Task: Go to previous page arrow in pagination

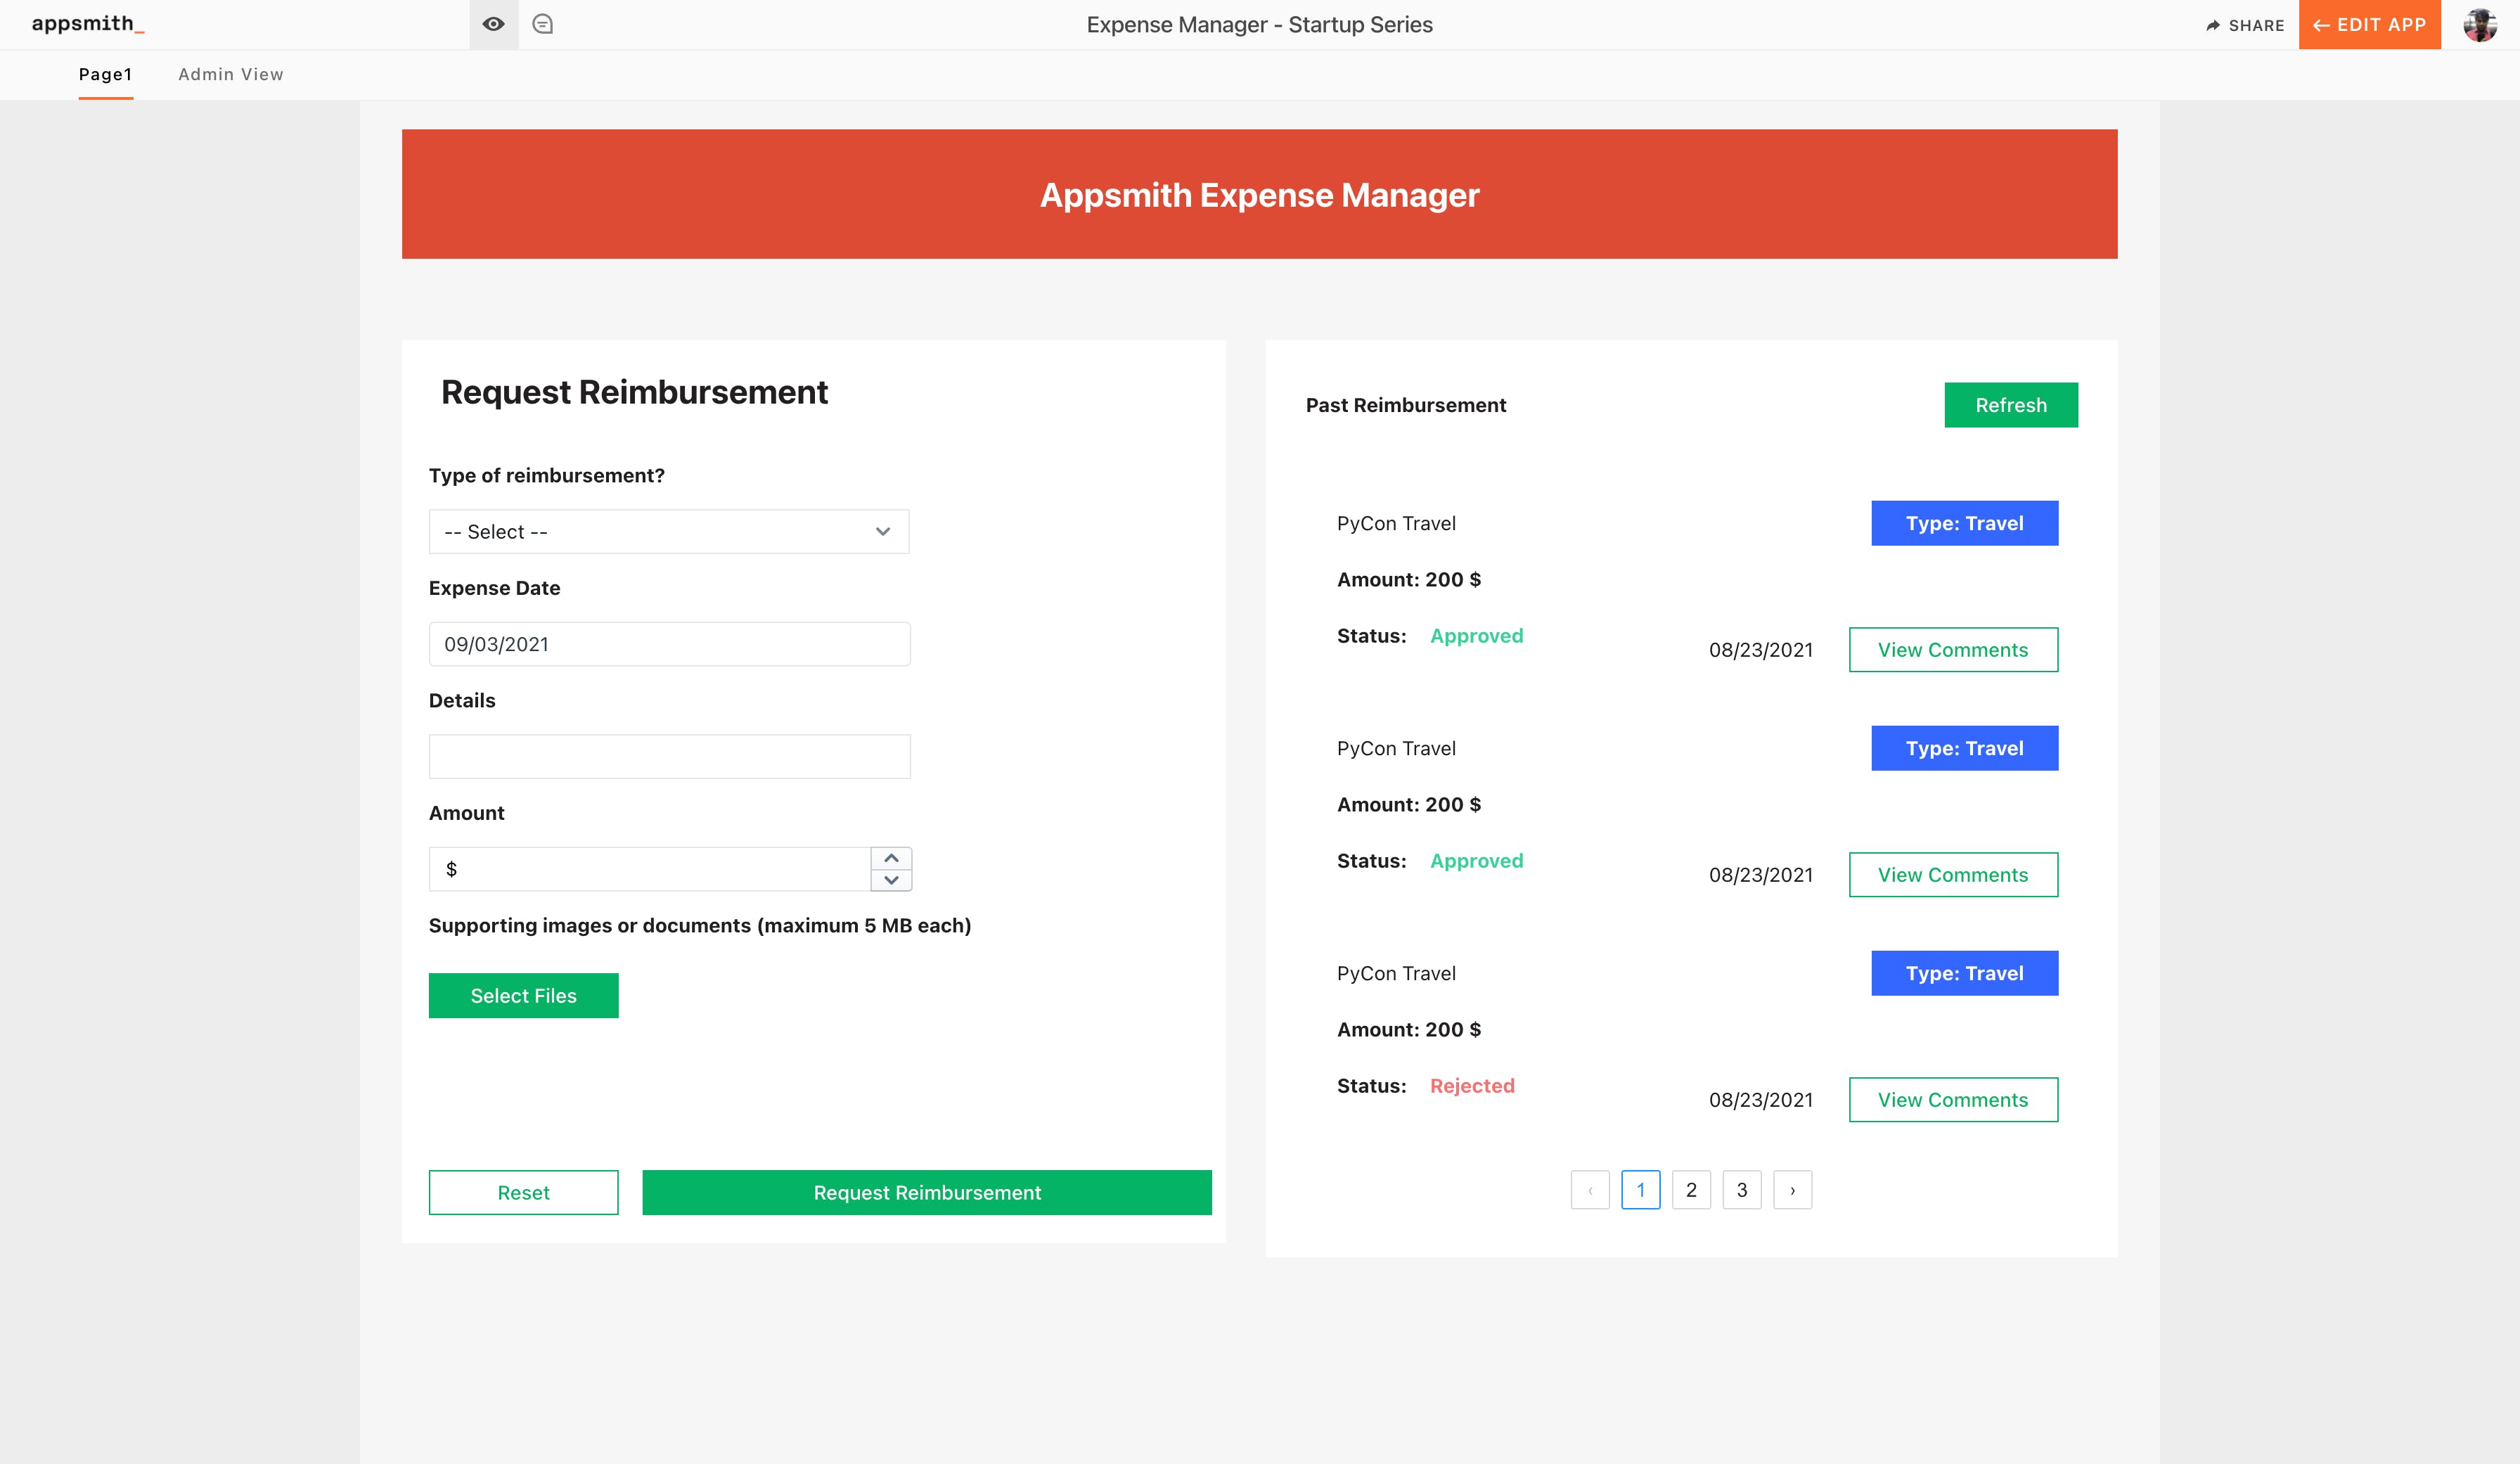Action: click(1590, 1190)
